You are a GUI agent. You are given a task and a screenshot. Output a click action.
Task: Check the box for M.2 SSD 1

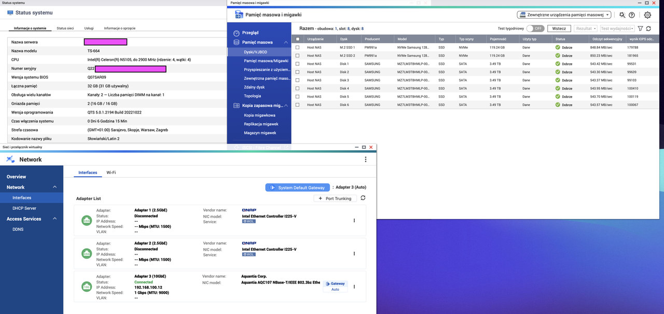297,47
